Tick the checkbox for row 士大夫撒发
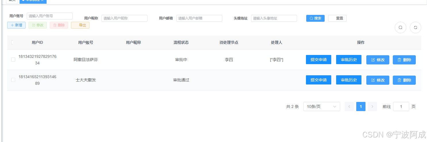 [13, 80]
